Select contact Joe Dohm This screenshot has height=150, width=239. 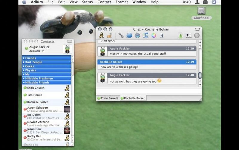point(47,116)
